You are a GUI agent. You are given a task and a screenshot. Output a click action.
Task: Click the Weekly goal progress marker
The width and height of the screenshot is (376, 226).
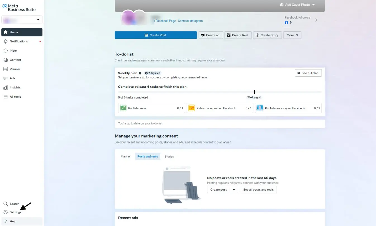(x=254, y=92)
